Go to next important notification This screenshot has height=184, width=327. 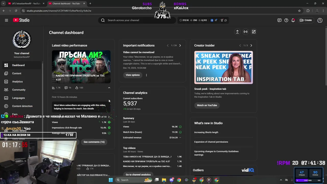(180, 45)
